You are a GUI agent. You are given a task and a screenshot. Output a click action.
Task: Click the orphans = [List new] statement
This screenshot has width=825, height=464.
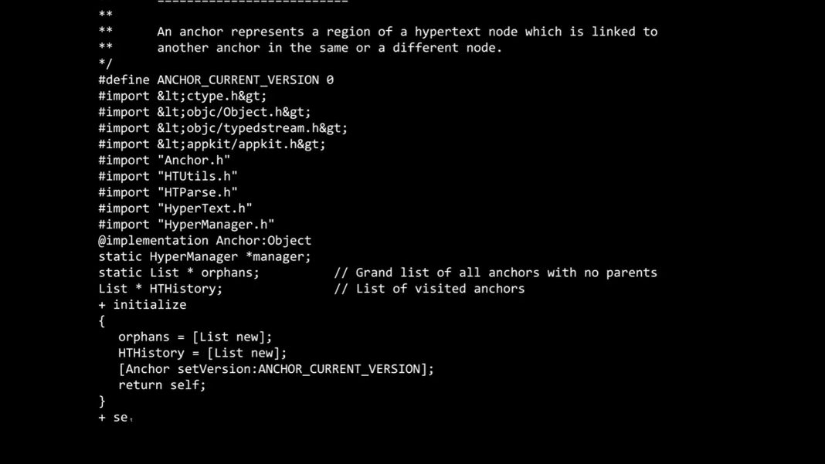195,337
